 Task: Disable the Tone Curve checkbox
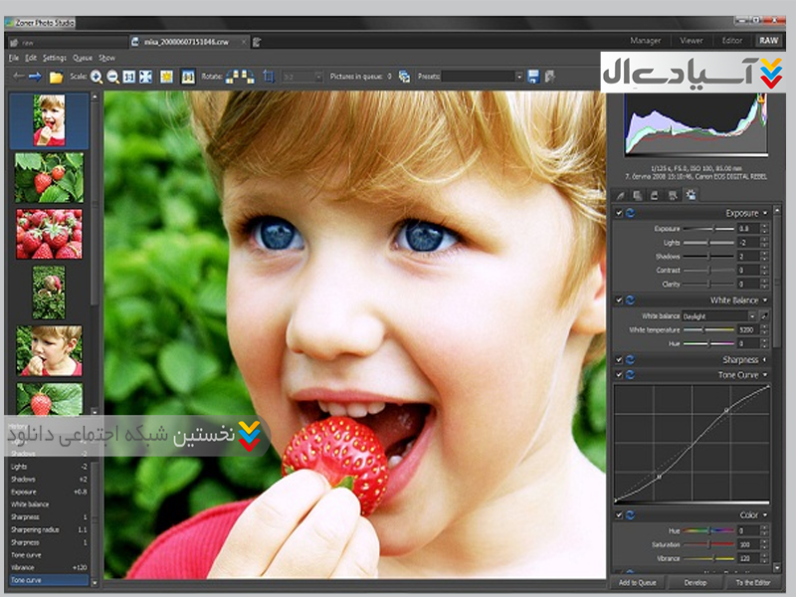click(619, 374)
